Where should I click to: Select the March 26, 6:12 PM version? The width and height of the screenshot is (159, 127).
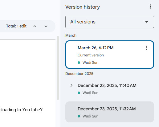pyautogui.click(x=110, y=55)
